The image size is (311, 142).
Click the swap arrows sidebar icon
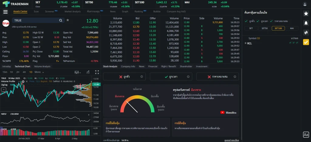click(306, 32)
